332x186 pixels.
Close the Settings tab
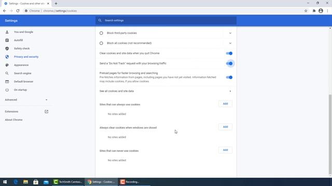click(x=48, y=4)
